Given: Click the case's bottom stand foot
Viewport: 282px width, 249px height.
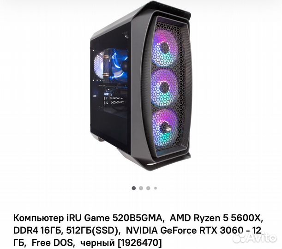Looking at the screenshot, I should [x=168, y=161].
